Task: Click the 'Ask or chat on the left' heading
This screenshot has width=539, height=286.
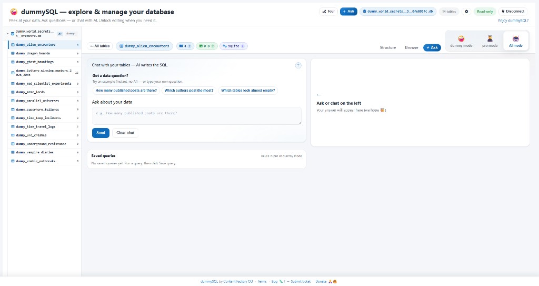Action: (x=338, y=103)
